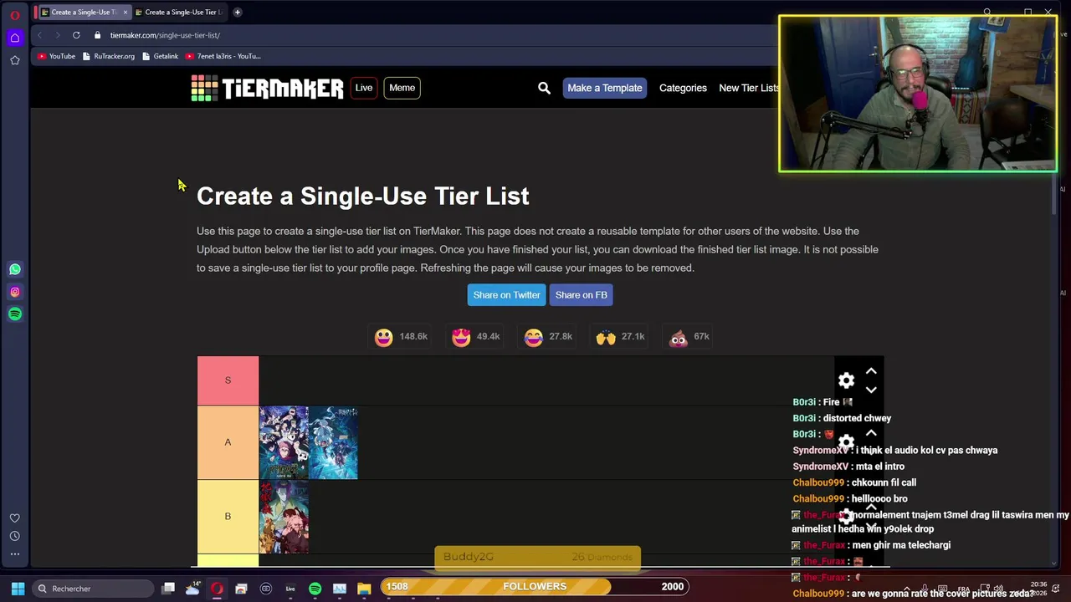The height and width of the screenshot is (602, 1071).
Task: Open the Getalink bookmark
Action: click(160, 56)
